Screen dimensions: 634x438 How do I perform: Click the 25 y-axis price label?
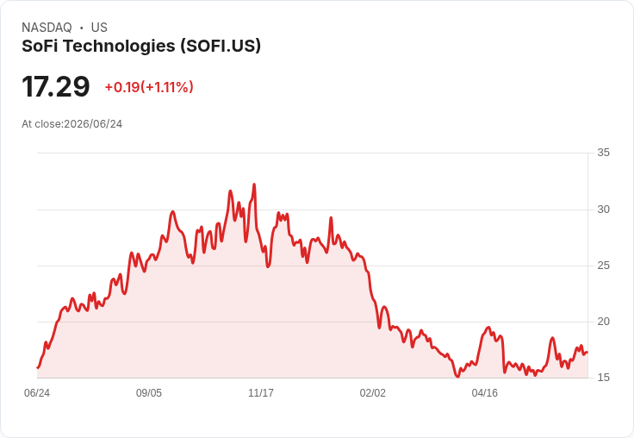[x=603, y=266]
